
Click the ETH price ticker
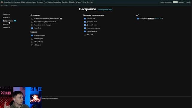(14, 5)
